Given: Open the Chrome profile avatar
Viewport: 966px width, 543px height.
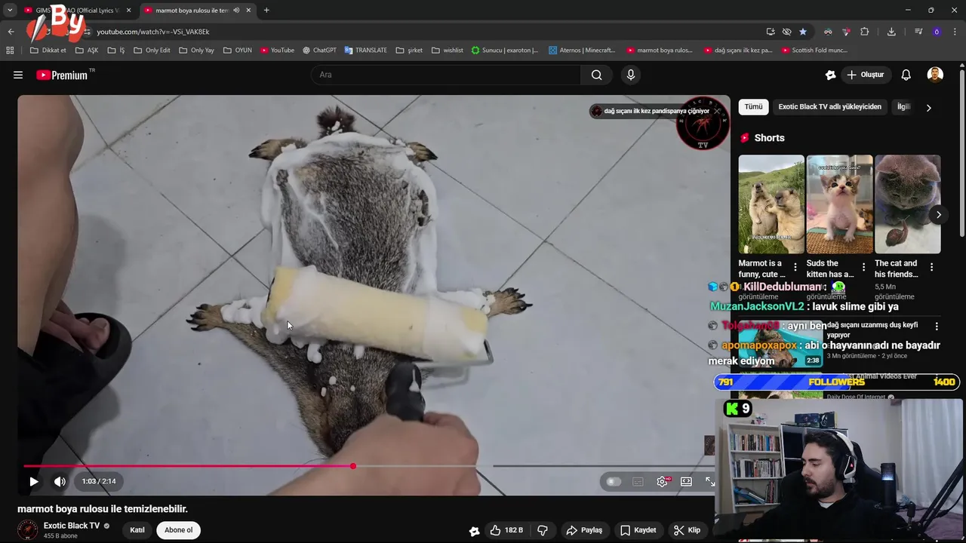Looking at the screenshot, I should (x=937, y=32).
